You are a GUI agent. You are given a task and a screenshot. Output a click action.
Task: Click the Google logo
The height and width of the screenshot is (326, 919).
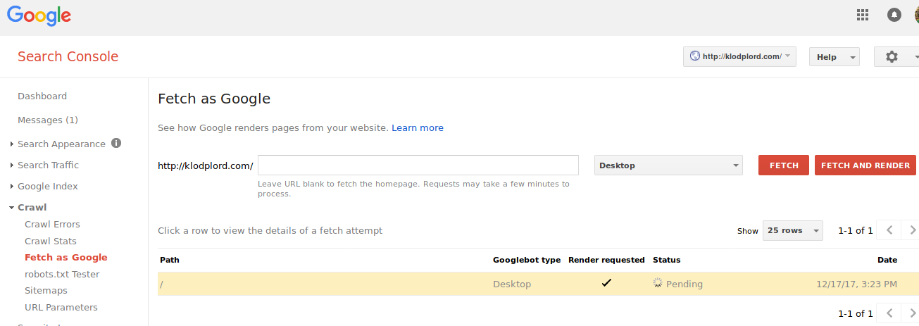(x=39, y=15)
